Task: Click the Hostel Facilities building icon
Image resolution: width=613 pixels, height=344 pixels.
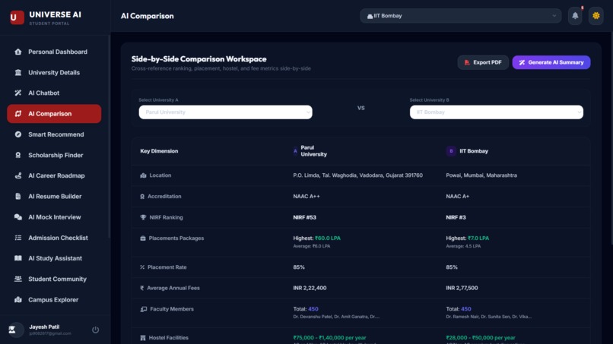Action: click(143, 338)
